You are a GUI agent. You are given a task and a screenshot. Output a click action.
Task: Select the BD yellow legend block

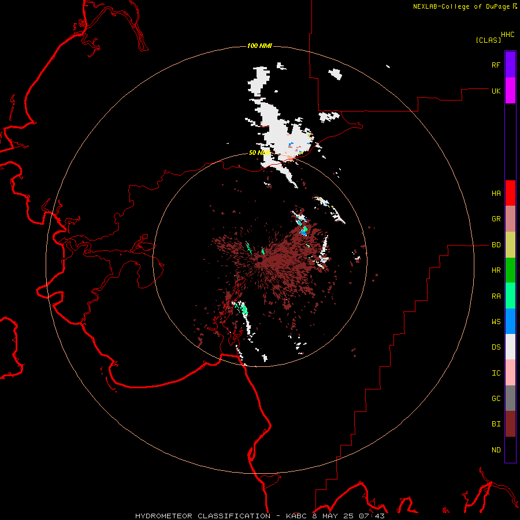510,245
